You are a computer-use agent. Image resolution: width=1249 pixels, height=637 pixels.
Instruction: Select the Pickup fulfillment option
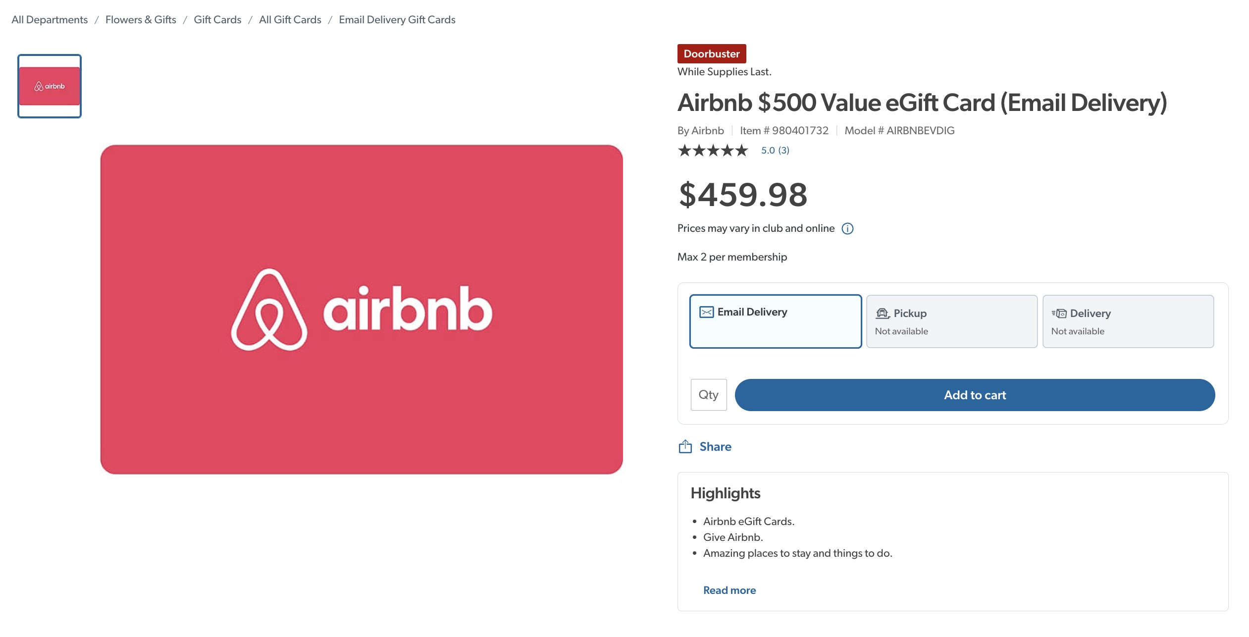951,321
